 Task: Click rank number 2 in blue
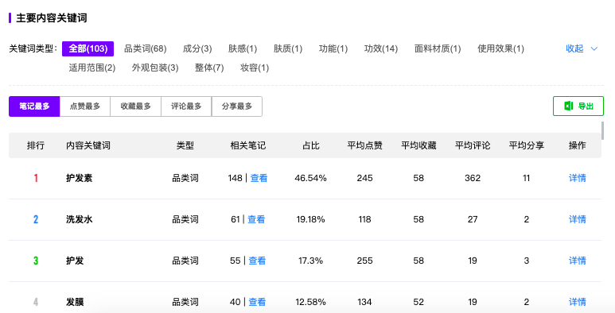tap(36, 219)
